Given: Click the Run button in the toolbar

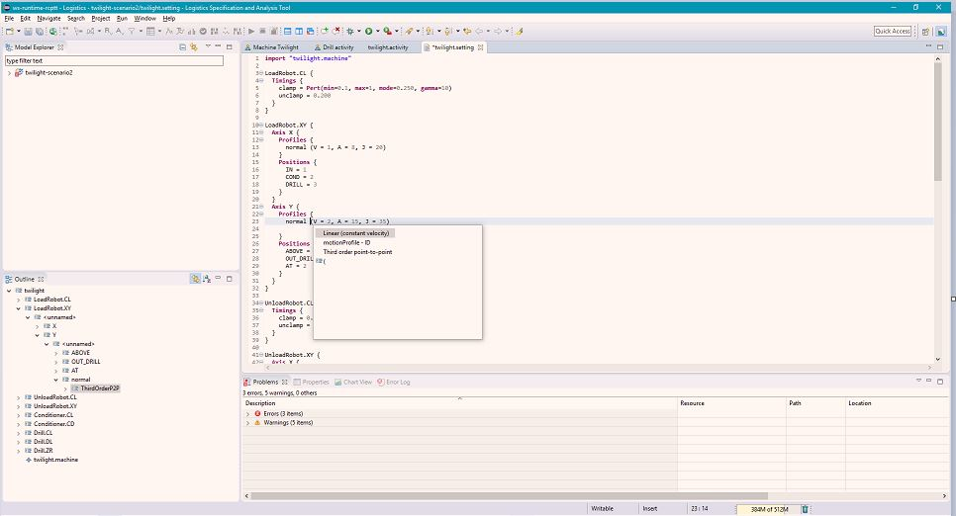Looking at the screenshot, I should pyautogui.click(x=369, y=32).
